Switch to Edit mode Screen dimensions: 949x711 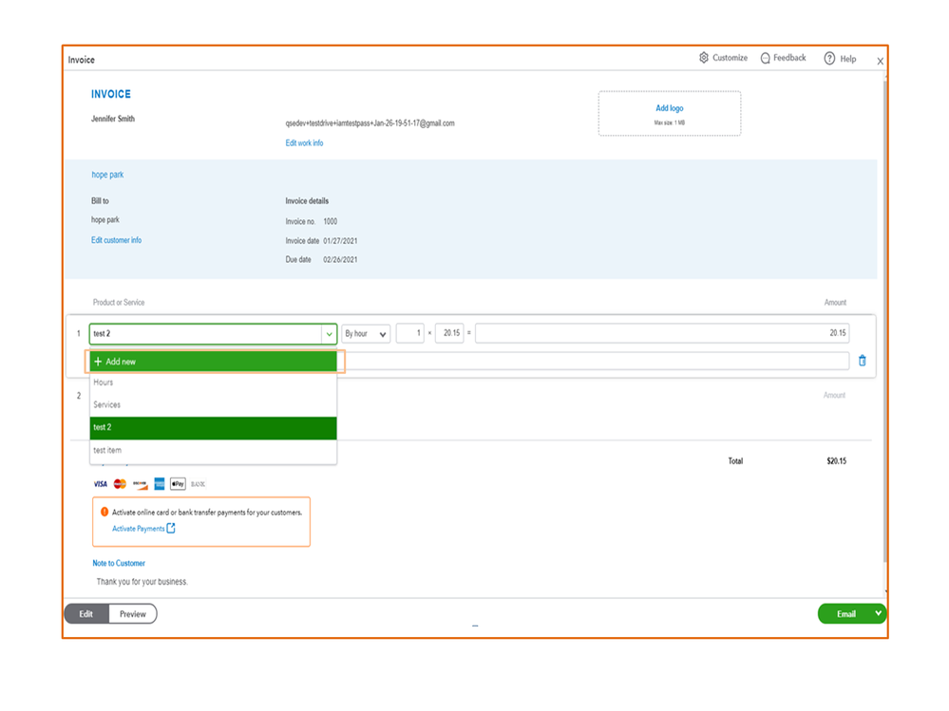[86, 613]
